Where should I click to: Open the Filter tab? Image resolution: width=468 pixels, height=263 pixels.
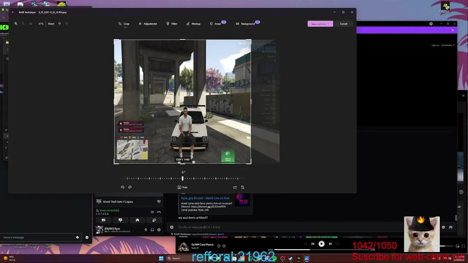coord(172,24)
